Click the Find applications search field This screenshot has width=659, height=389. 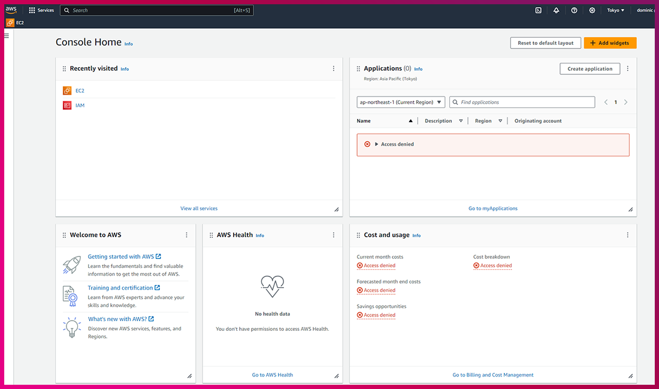tap(524, 102)
